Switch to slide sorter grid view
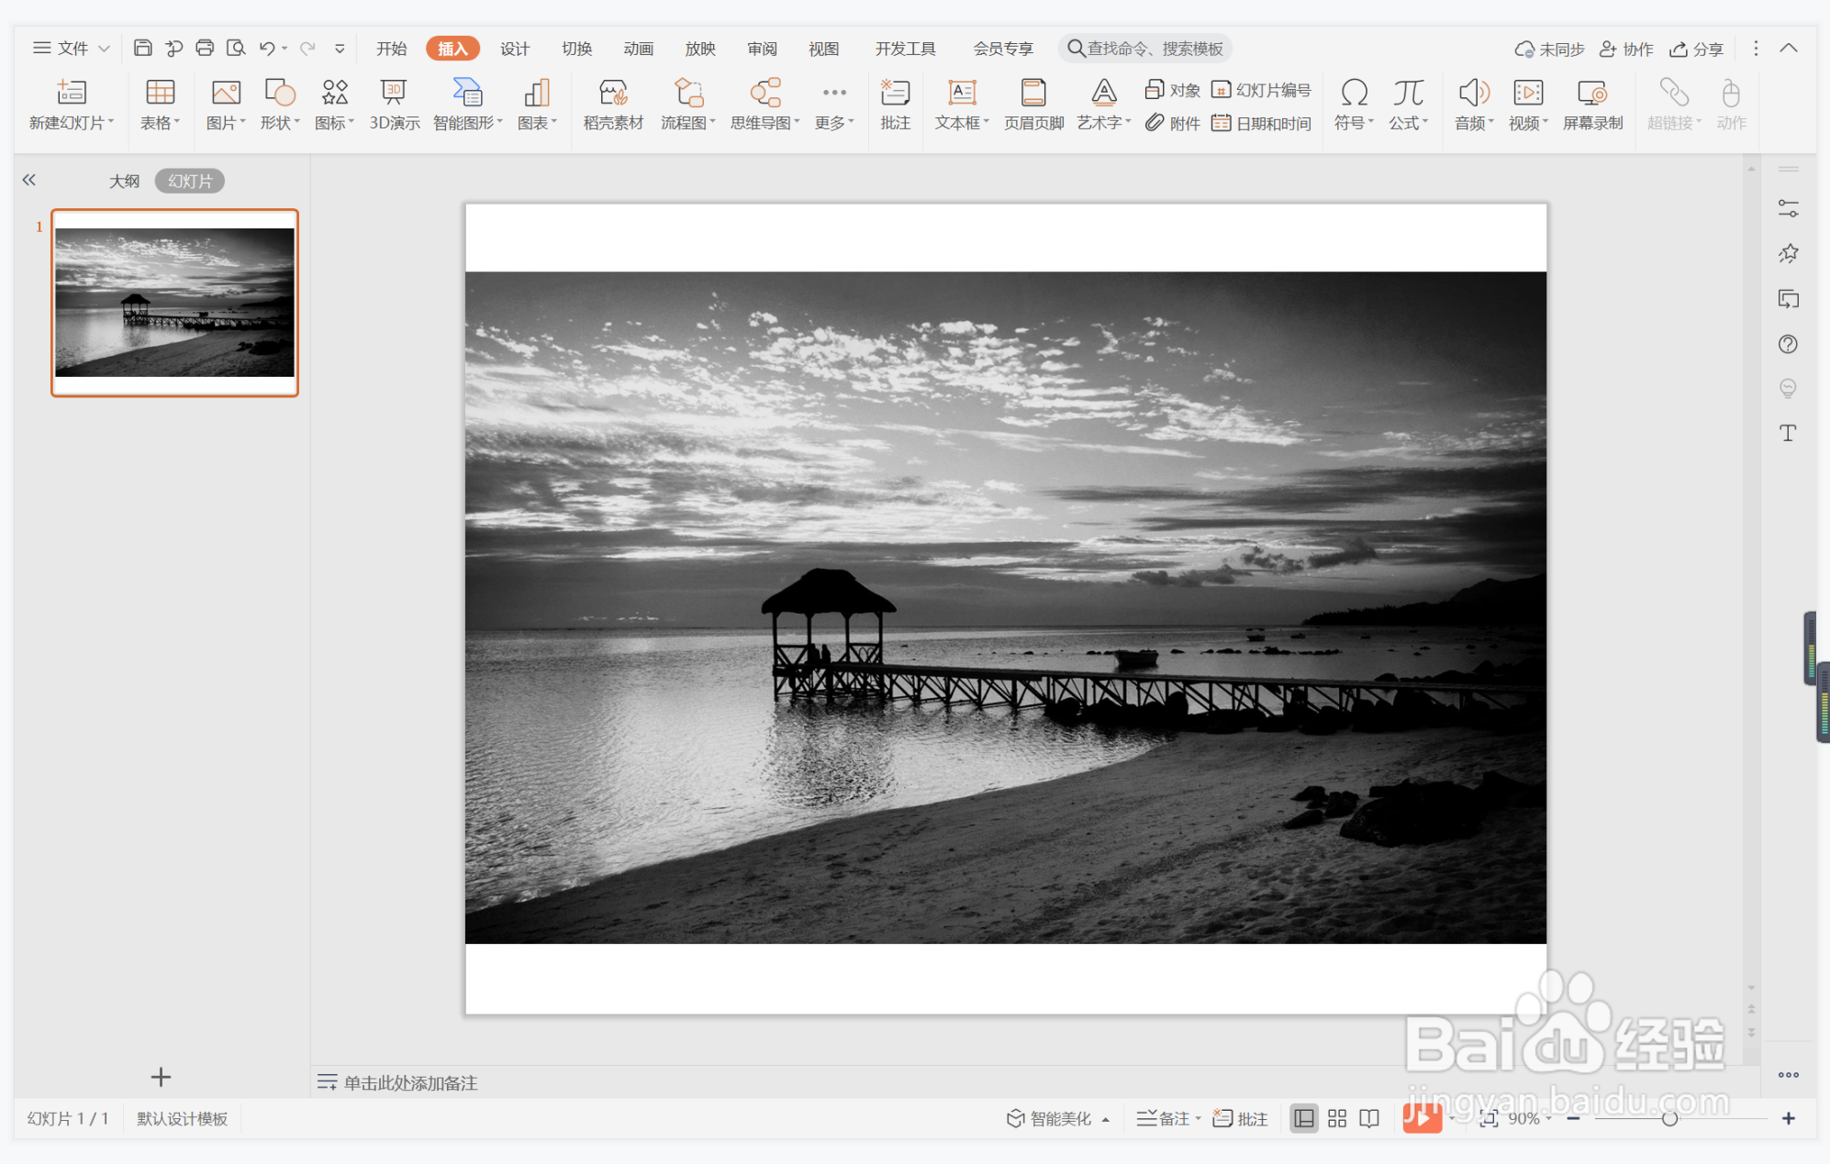 pyautogui.click(x=1337, y=1118)
